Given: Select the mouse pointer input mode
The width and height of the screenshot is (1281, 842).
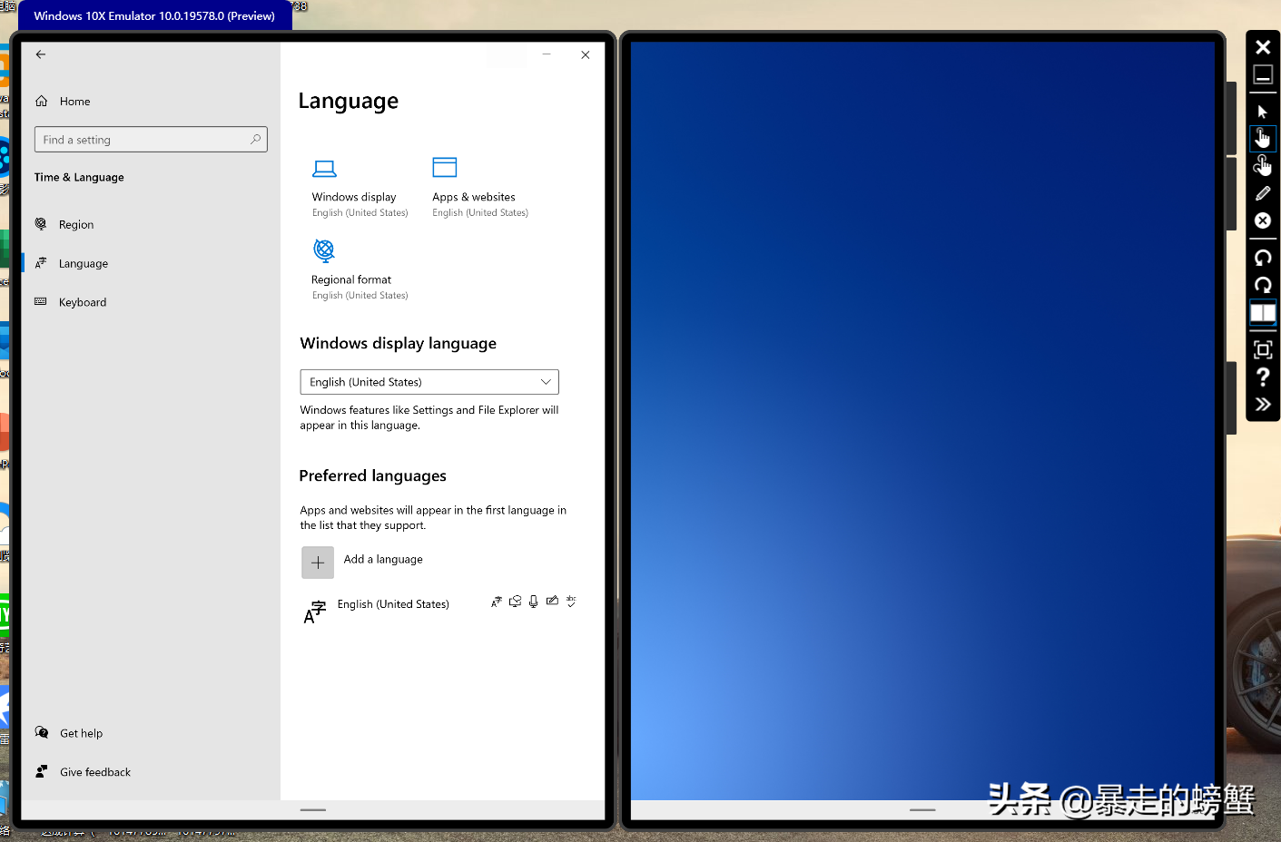Looking at the screenshot, I should point(1263,112).
